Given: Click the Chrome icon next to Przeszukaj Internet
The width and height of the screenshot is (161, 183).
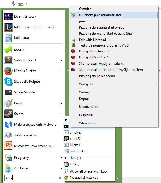Looking at the screenshot, I should [66, 178].
